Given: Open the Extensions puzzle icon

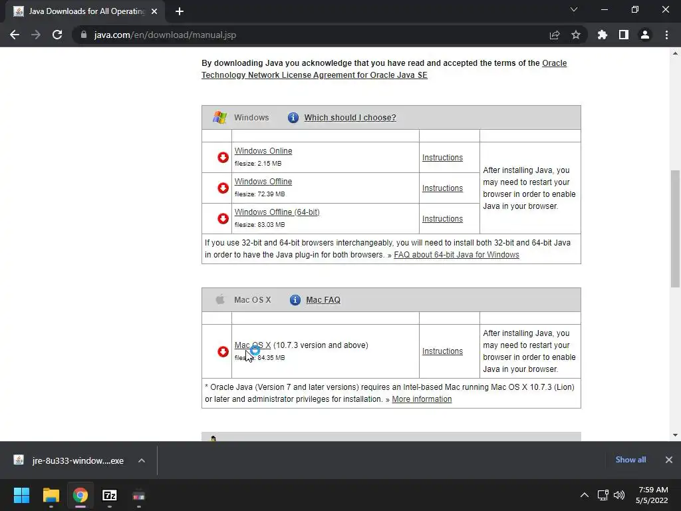Looking at the screenshot, I should tap(603, 35).
